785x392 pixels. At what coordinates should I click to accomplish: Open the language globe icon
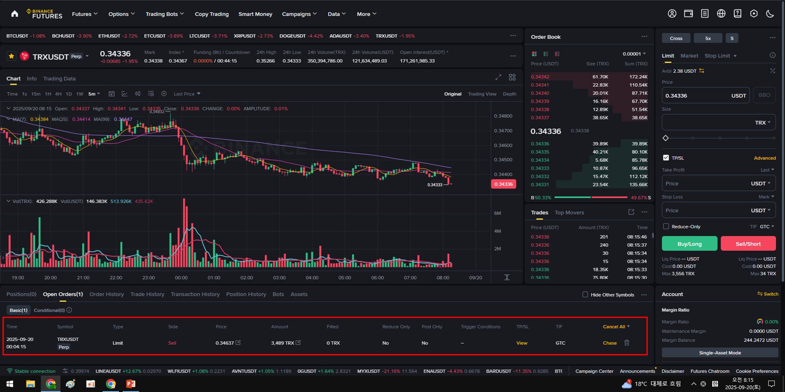pyautogui.click(x=721, y=14)
